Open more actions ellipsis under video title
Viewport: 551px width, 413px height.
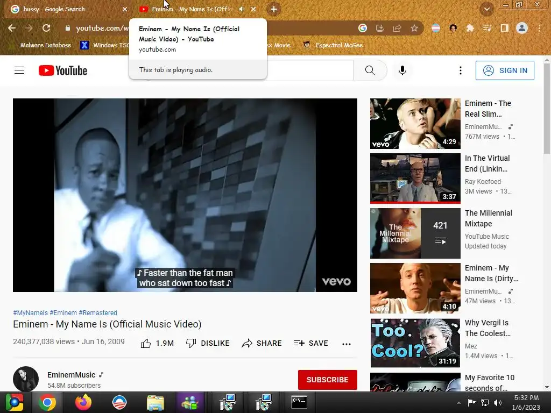coord(347,344)
